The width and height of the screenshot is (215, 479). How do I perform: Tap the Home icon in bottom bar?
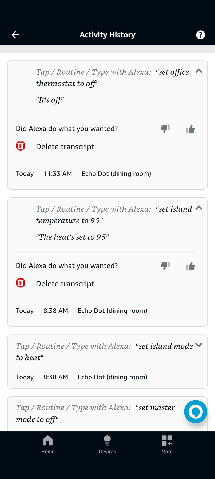point(48,441)
